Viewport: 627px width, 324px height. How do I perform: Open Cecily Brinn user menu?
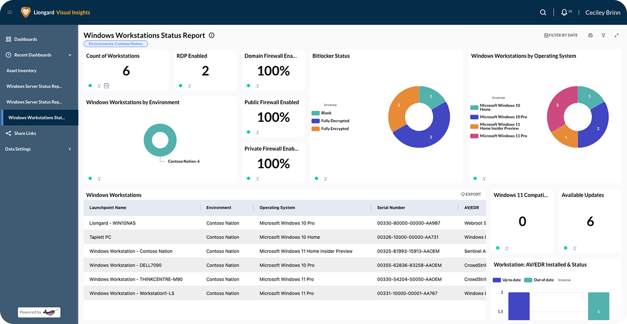pyautogui.click(x=603, y=13)
